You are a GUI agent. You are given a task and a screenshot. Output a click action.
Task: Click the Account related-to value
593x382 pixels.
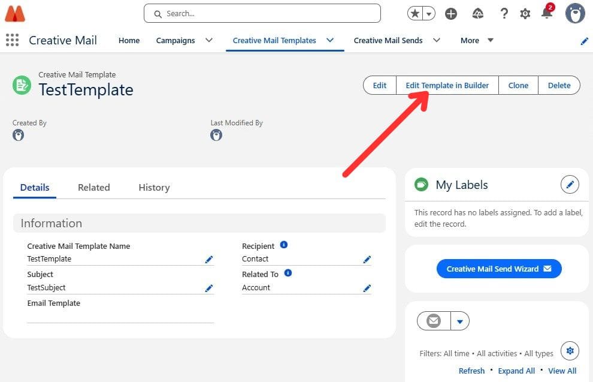(x=256, y=287)
